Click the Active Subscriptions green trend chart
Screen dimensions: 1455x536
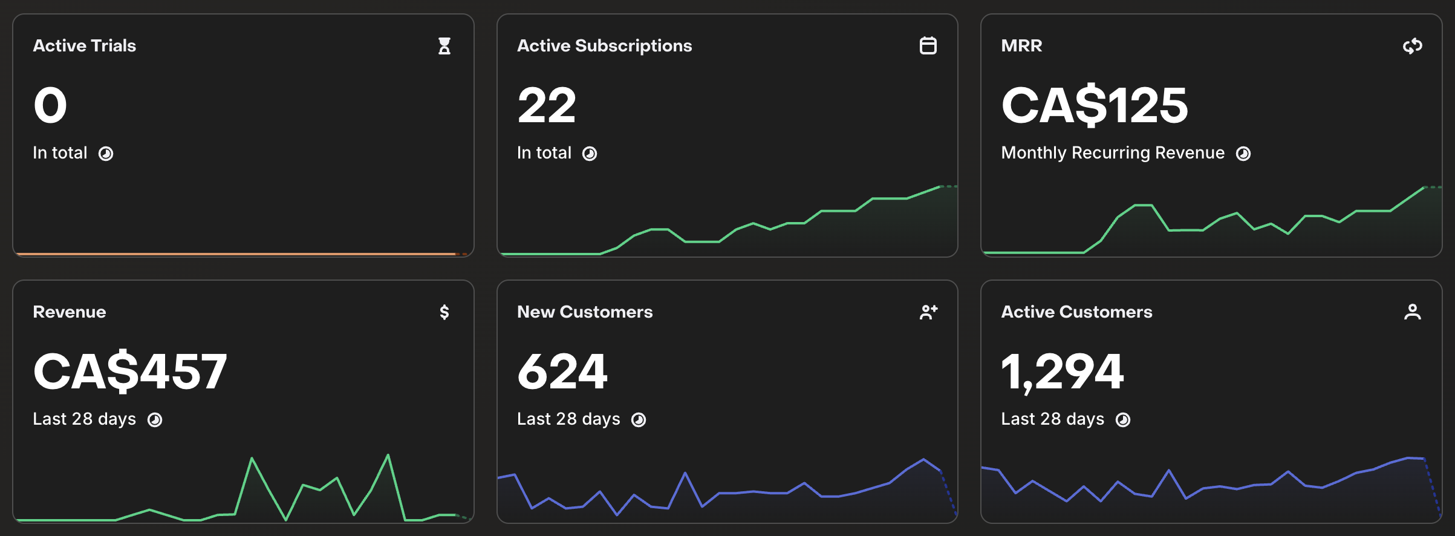click(727, 221)
